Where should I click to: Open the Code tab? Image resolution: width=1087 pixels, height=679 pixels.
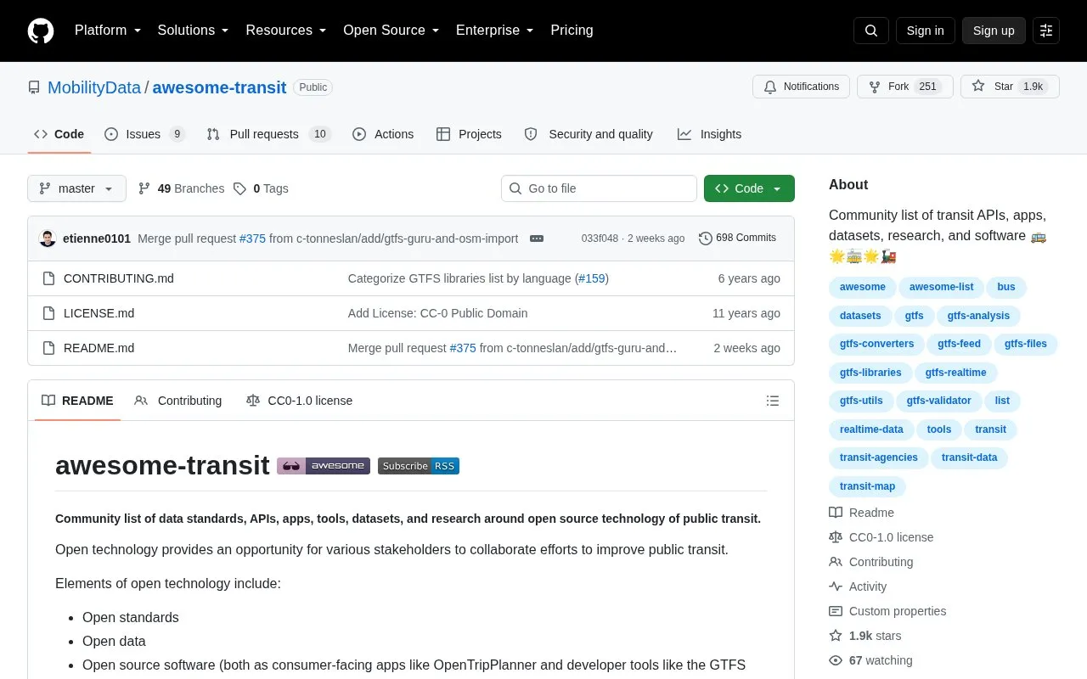[59, 134]
